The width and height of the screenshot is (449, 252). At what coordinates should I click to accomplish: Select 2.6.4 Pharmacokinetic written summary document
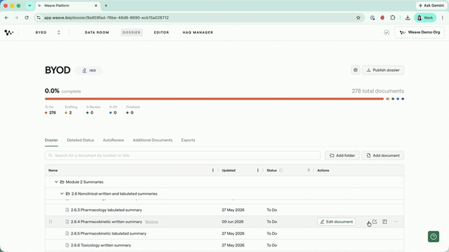[107, 222]
